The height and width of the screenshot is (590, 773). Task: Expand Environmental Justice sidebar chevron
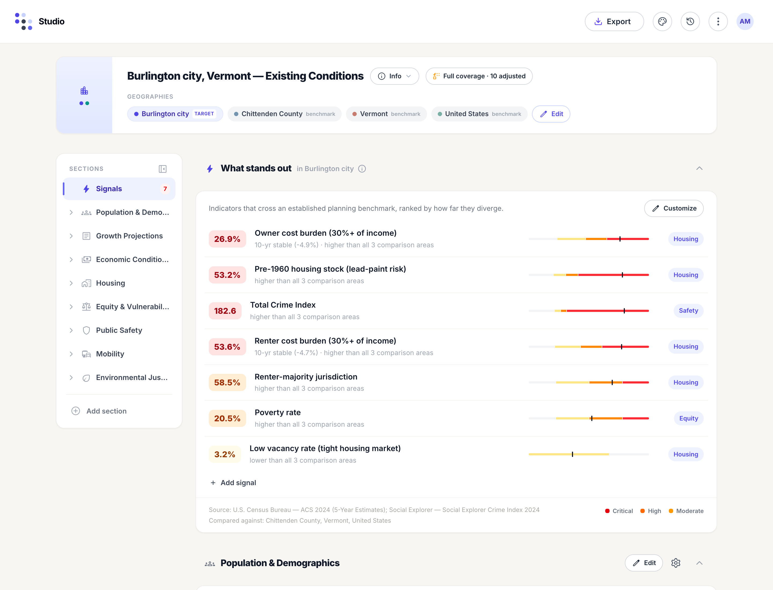coord(71,378)
